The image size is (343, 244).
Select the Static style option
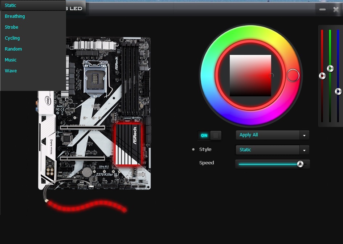pos(33,5)
